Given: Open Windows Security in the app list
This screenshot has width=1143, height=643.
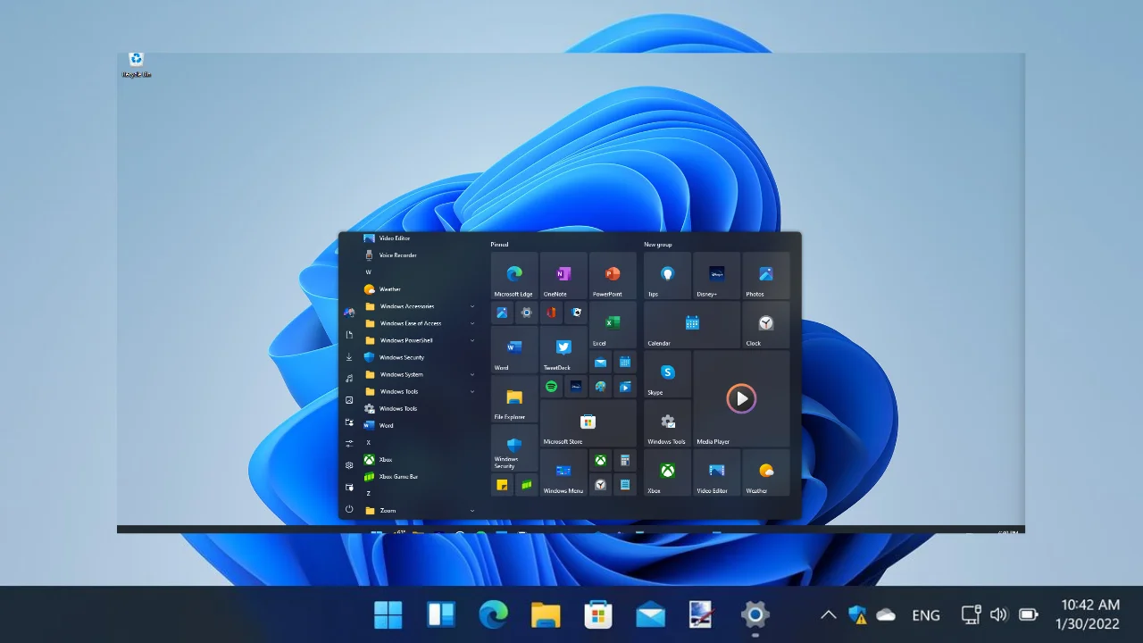Looking at the screenshot, I should tap(420, 357).
